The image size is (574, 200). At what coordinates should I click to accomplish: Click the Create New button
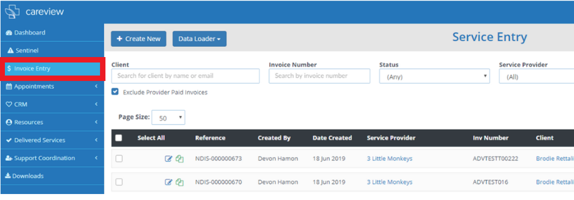[x=139, y=39]
